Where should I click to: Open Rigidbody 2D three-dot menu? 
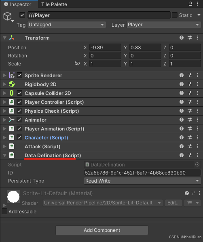(x=198, y=84)
